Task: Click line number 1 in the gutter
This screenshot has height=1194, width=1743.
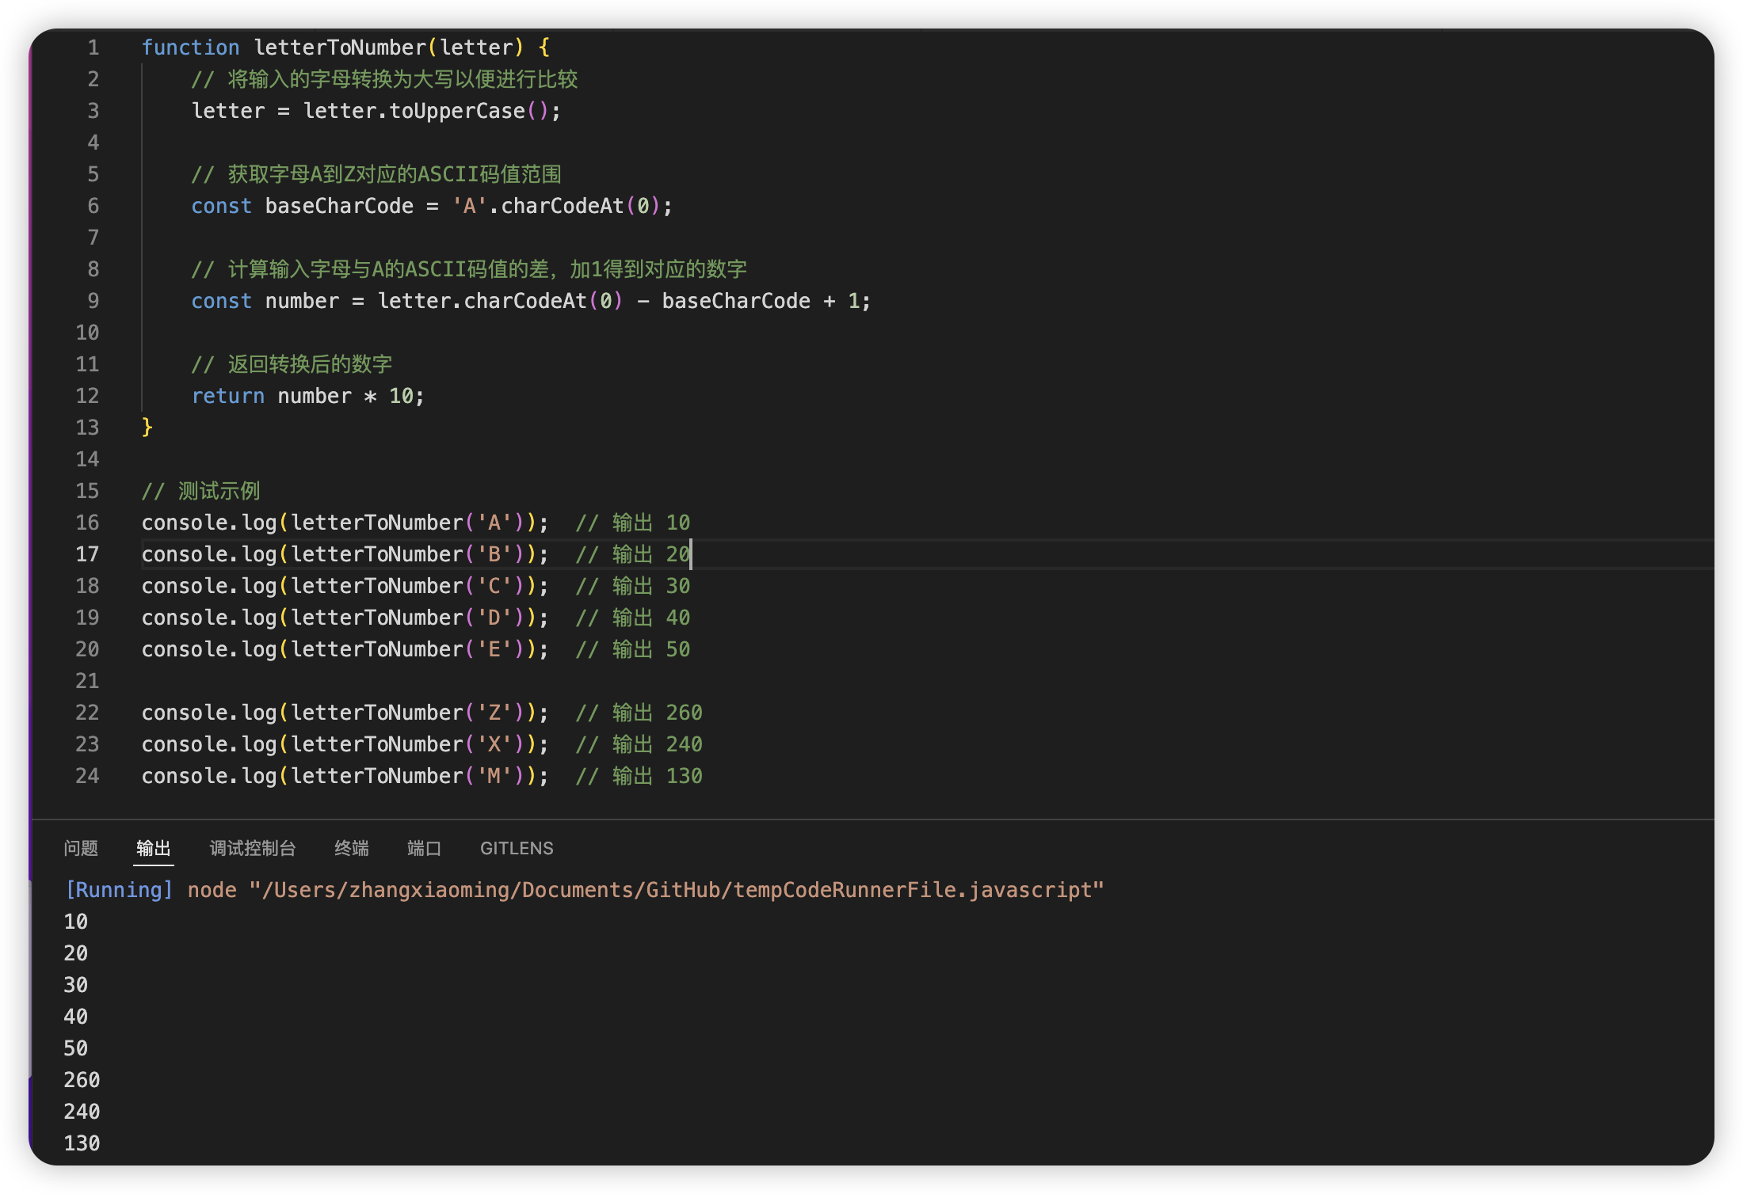Action: [x=93, y=48]
